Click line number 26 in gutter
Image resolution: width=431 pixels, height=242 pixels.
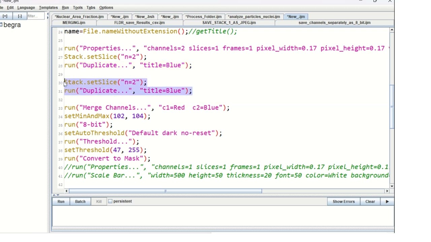pos(60,49)
